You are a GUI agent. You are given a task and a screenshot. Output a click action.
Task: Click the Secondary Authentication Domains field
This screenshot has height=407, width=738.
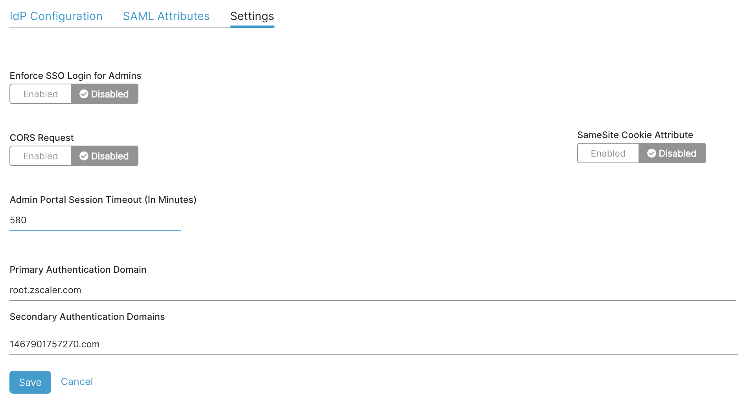click(x=372, y=344)
